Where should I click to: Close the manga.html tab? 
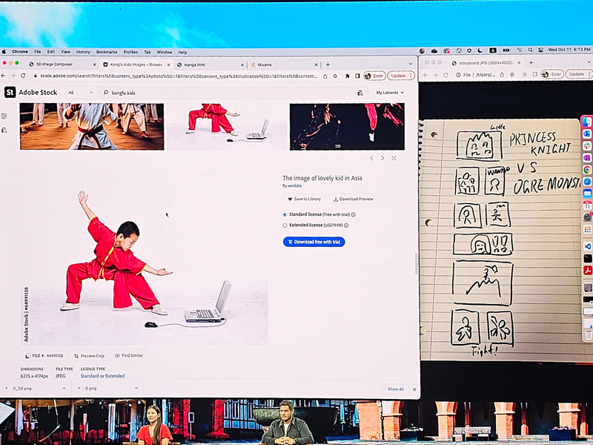coord(241,65)
